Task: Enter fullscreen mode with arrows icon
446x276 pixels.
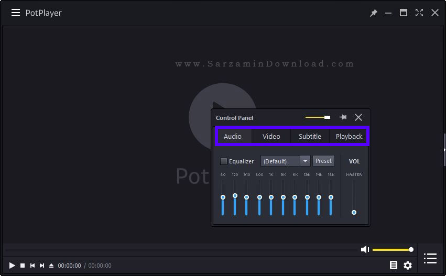Action: (x=419, y=13)
